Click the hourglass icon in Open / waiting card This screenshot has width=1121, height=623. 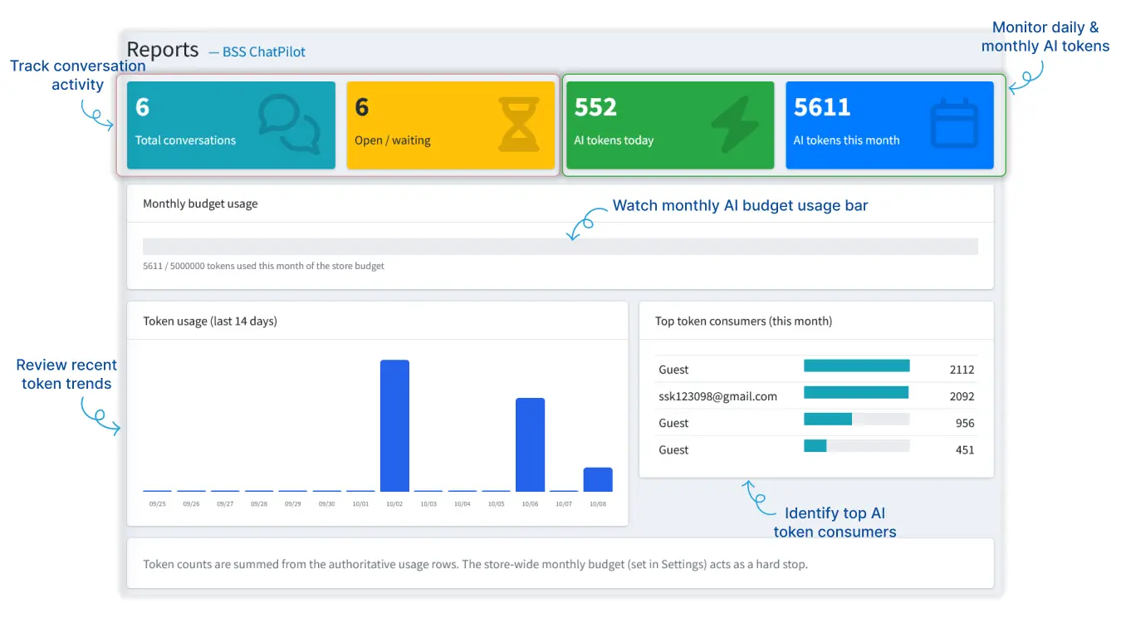518,125
